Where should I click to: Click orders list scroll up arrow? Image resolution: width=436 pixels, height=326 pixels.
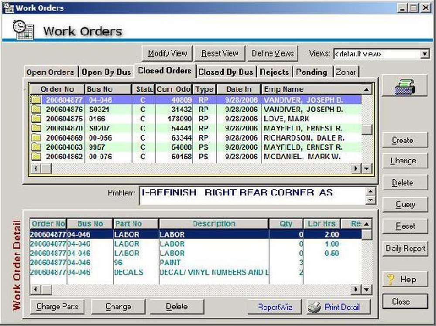[367, 89]
